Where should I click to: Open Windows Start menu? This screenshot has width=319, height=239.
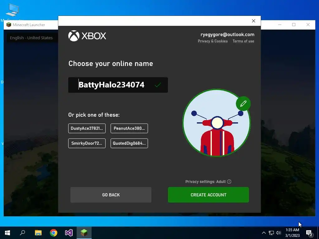tap(7, 233)
